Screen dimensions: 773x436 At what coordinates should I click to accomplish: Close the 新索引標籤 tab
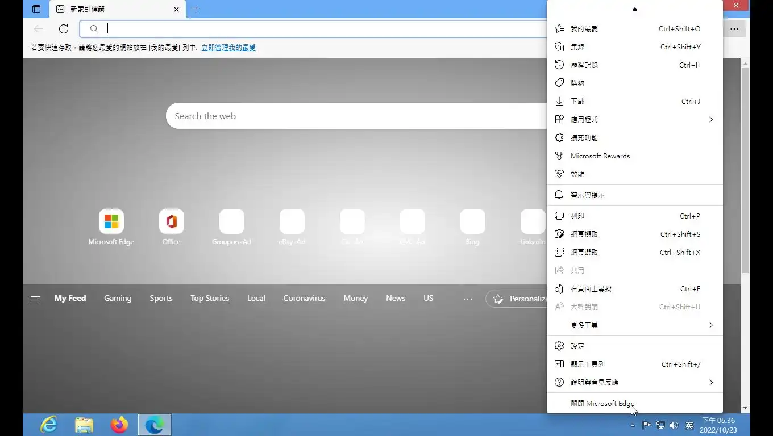176,9
